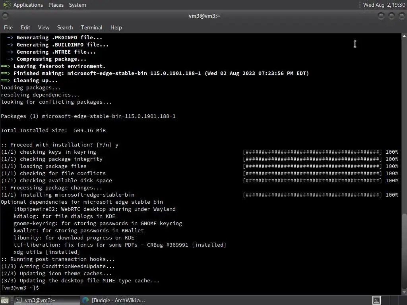
Task: Click the terminal icon in taskbar entry
Action: click(x=19, y=300)
